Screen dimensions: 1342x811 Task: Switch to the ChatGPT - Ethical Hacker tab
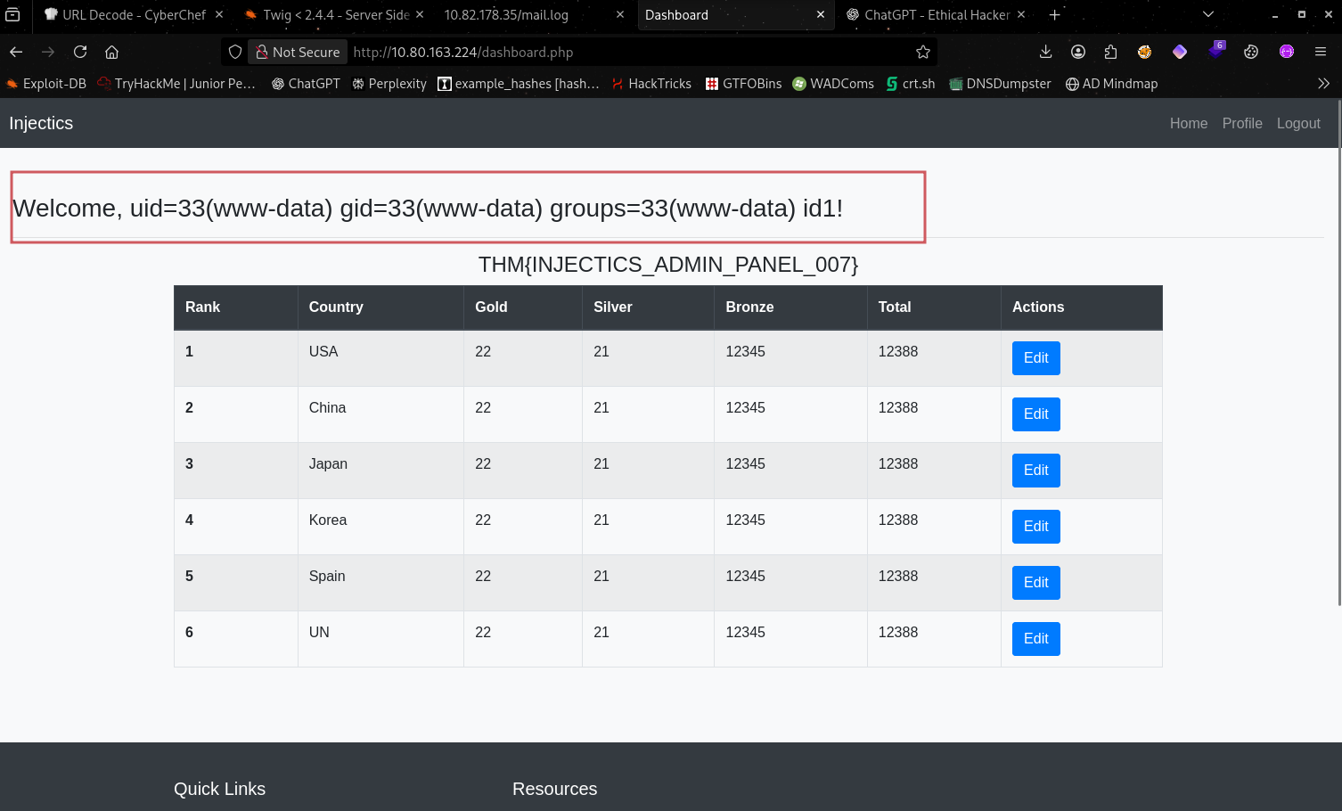click(936, 14)
